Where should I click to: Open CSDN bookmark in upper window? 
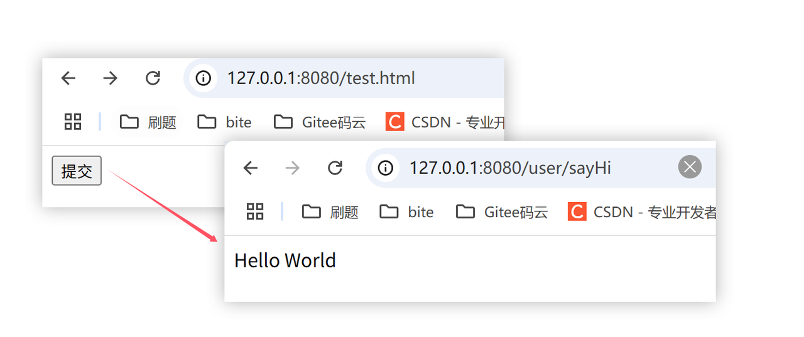click(445, 122)
